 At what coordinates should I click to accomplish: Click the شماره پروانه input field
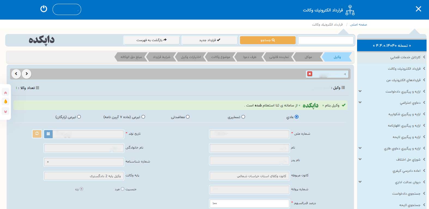pos(249,189)
